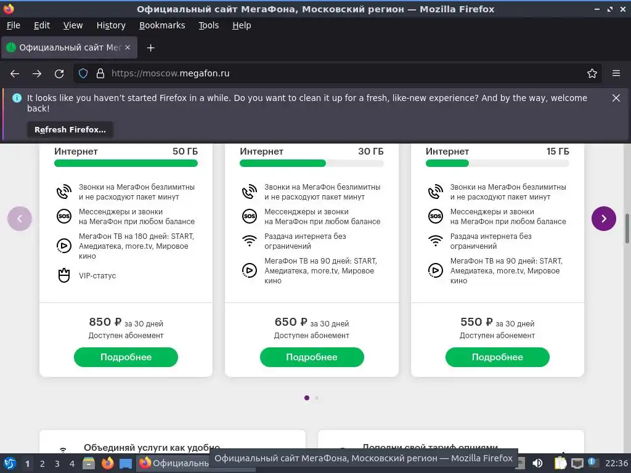View site security lock information

(100, 74)
